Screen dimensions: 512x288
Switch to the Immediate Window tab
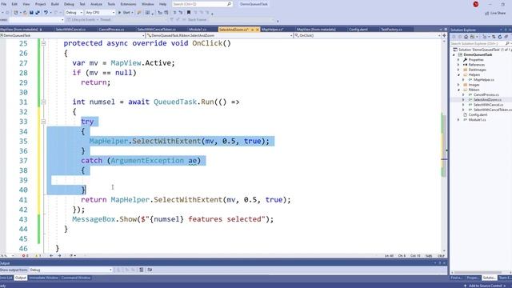[43, 278]
